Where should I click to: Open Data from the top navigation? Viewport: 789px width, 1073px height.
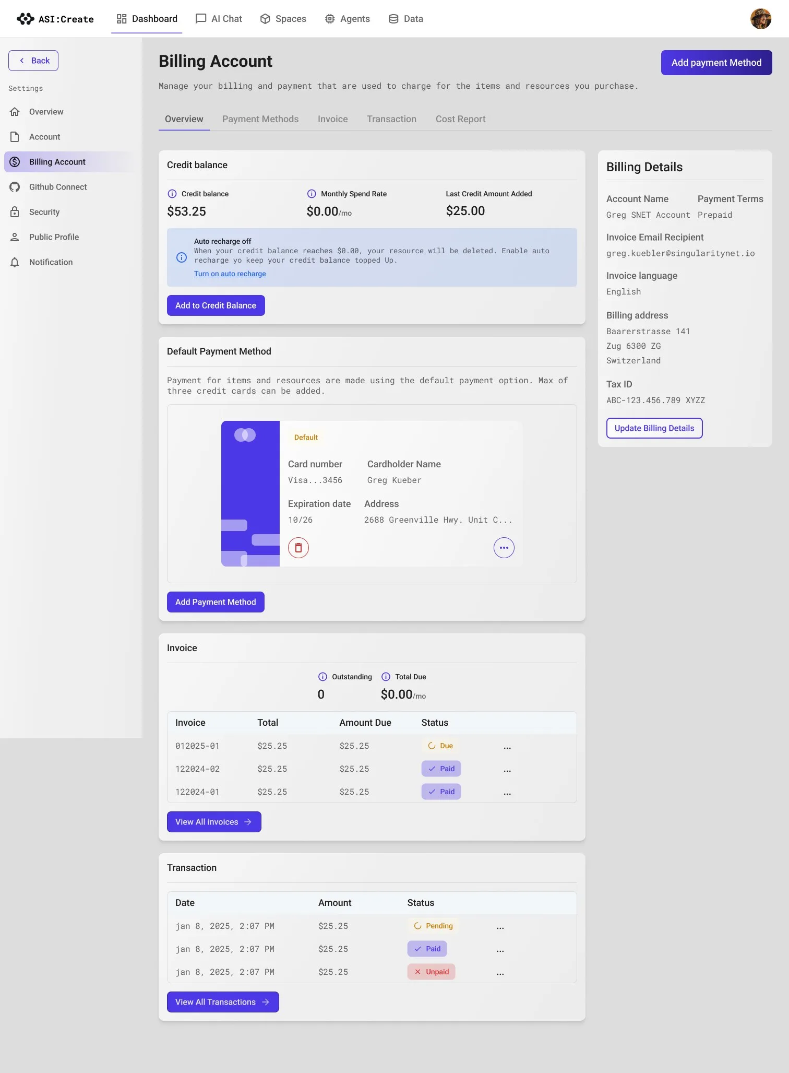coord(405,19)
